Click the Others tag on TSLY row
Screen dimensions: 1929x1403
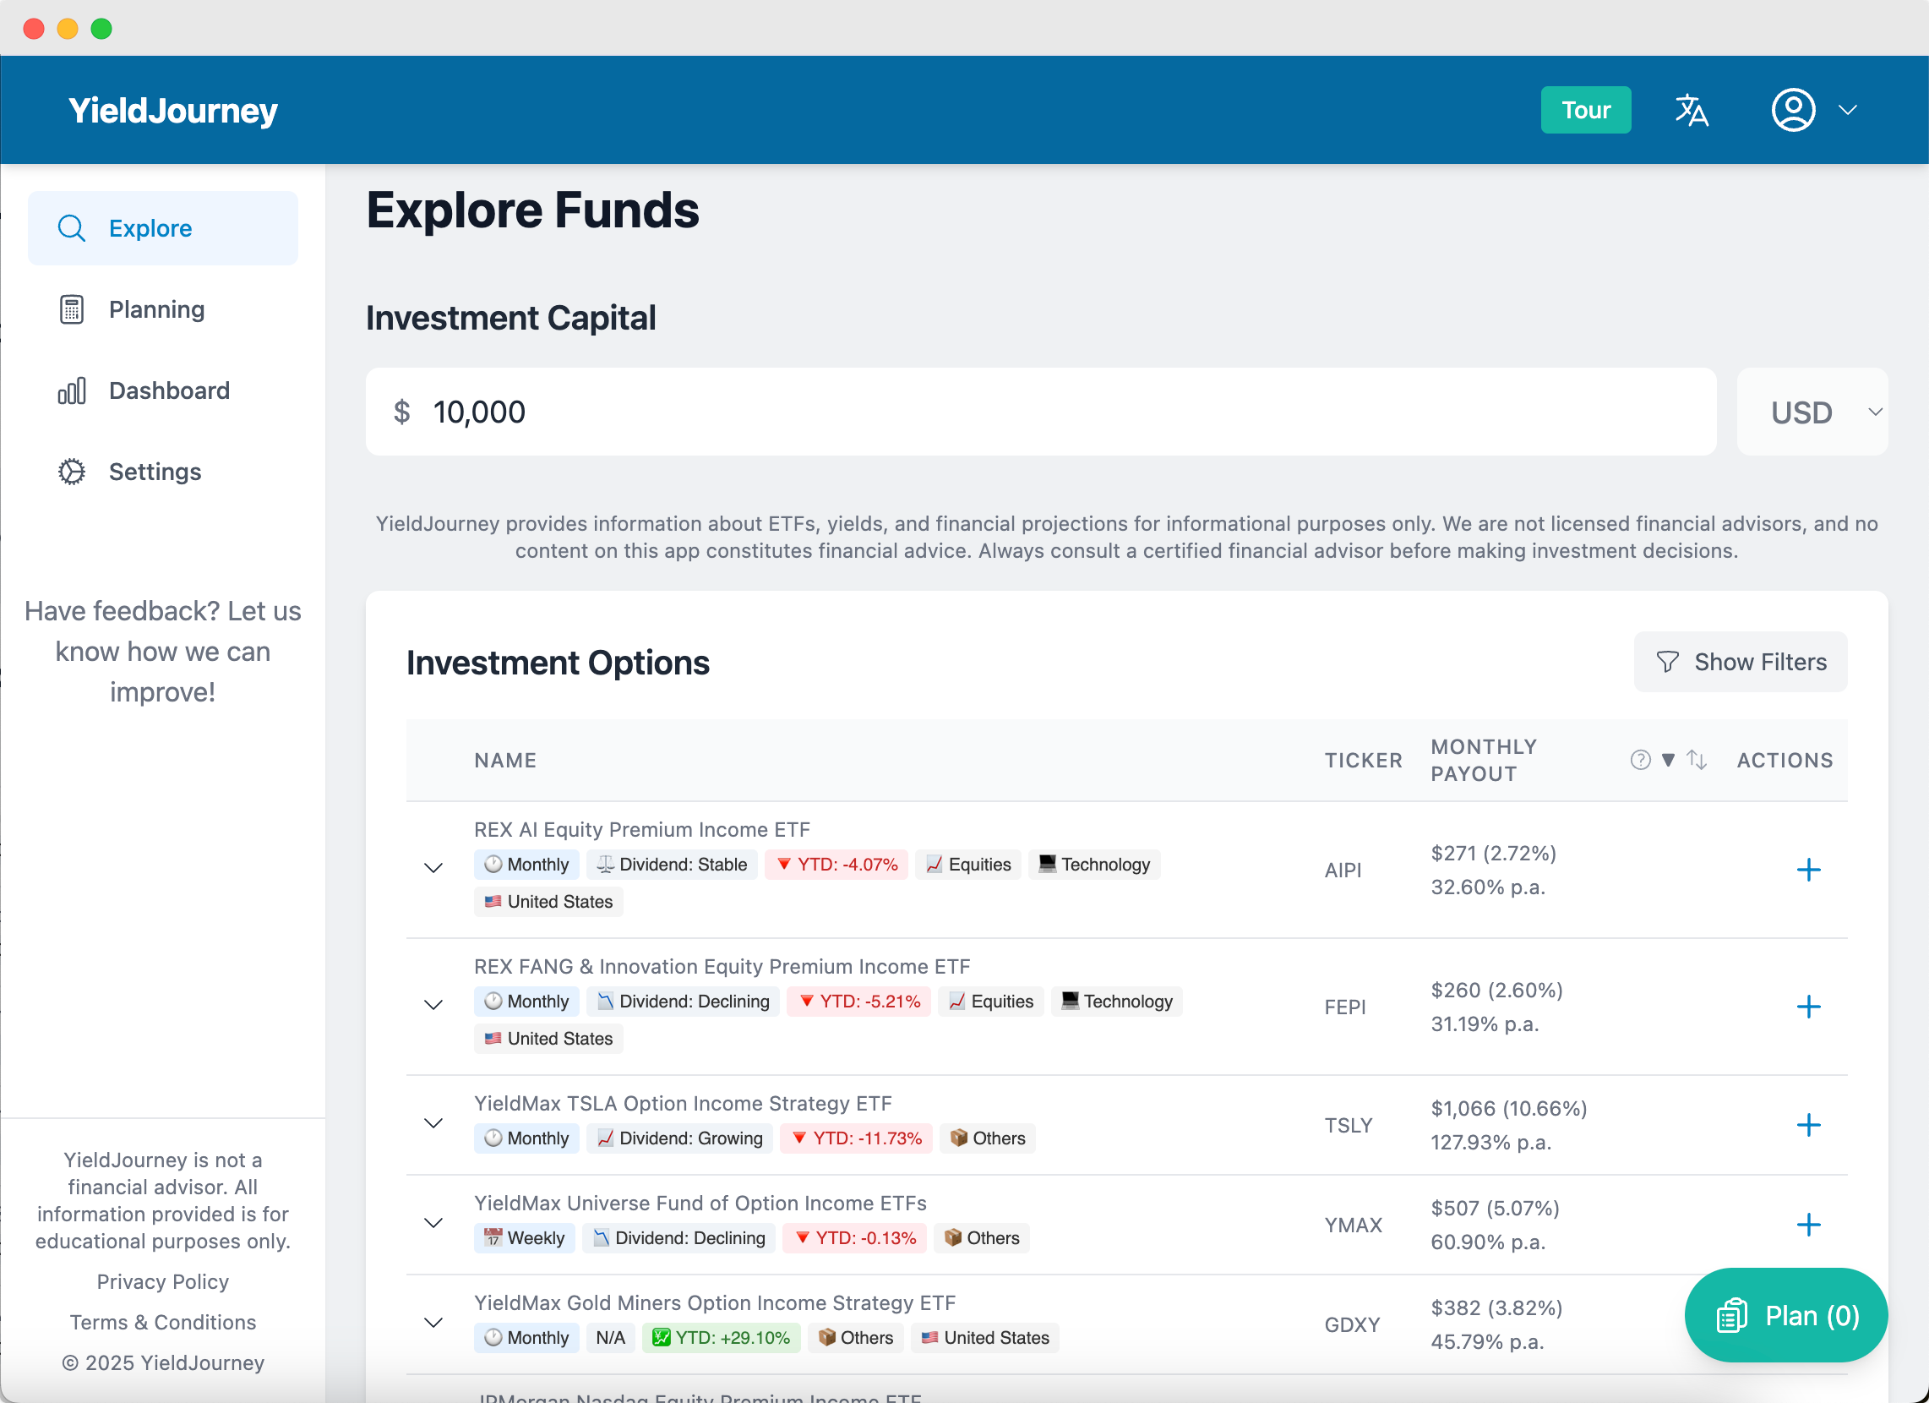click(988, 1138)
